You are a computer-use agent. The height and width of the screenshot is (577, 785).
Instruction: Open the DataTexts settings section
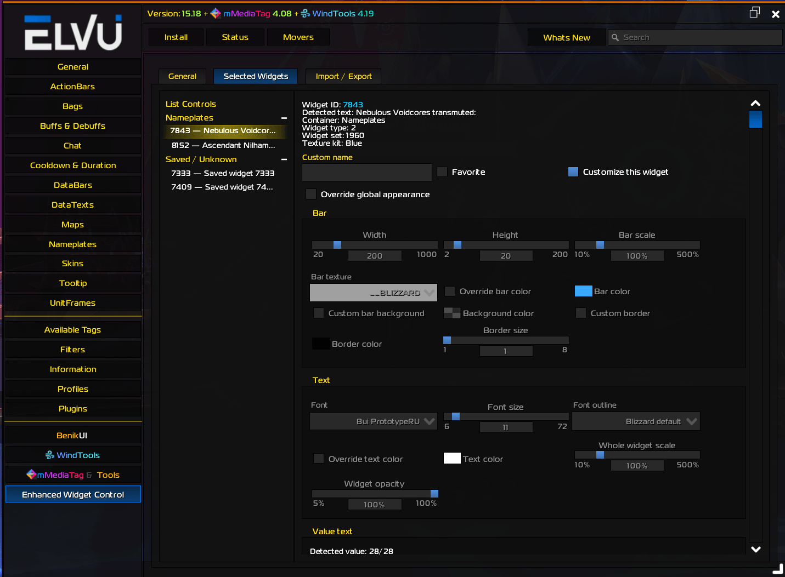coord(73,205)
